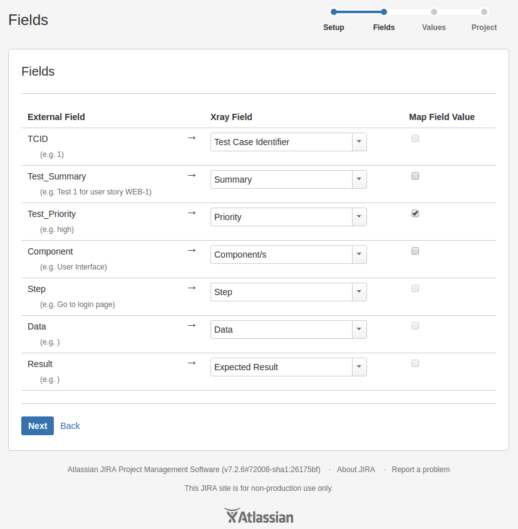Viewport: 518px width, 529px height.
Task: Expand the Summary Xray field dropdown
Action: click(359, 179)
